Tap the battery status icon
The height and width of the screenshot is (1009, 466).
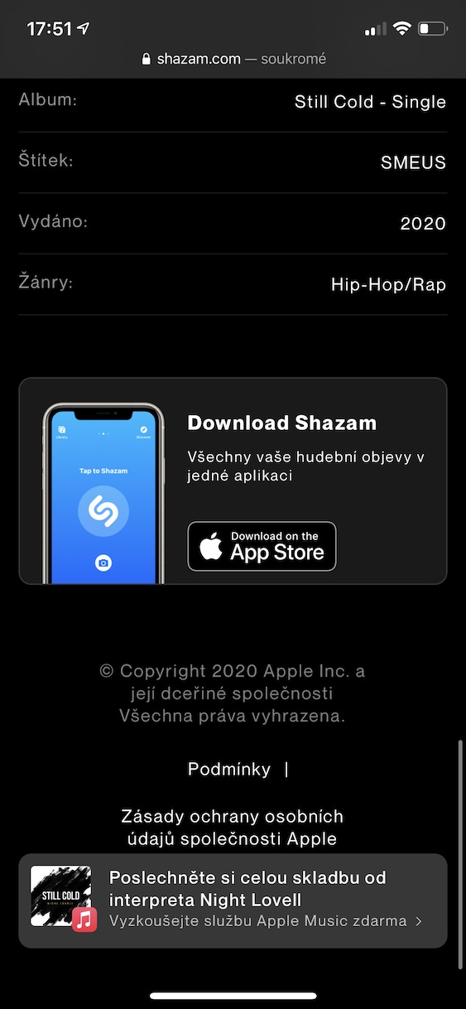[433, 29]
